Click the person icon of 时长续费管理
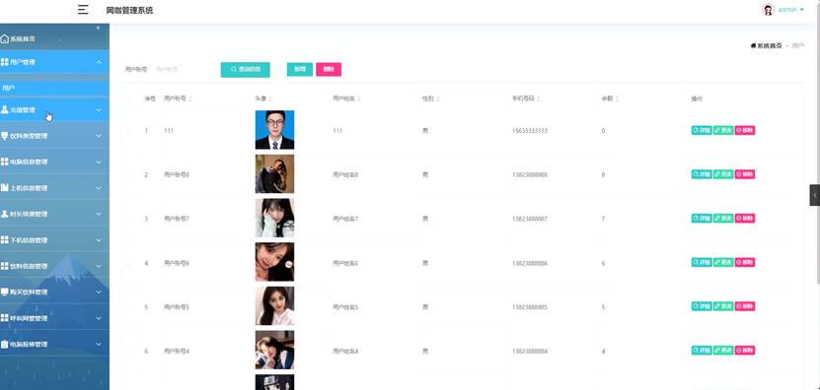This screenshot has width=820, height=390. [5, 214]
